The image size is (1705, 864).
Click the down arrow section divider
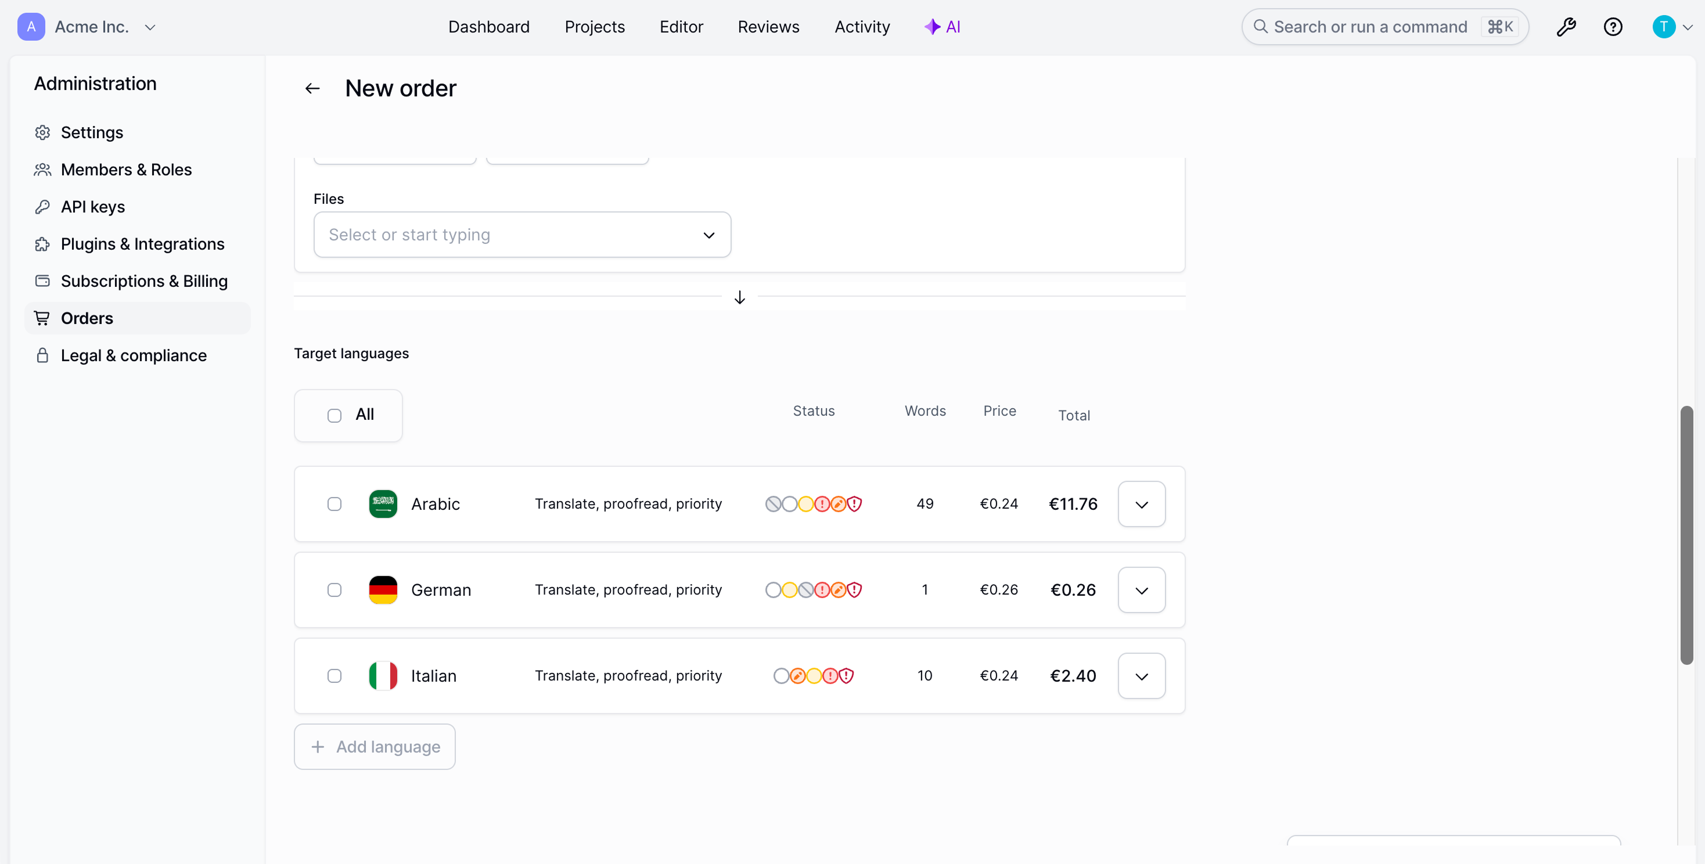point(740,298)
